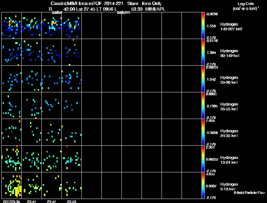Click the '1.394' color scale value
This screenshot has width=267, height=203.
click(211, 53)
